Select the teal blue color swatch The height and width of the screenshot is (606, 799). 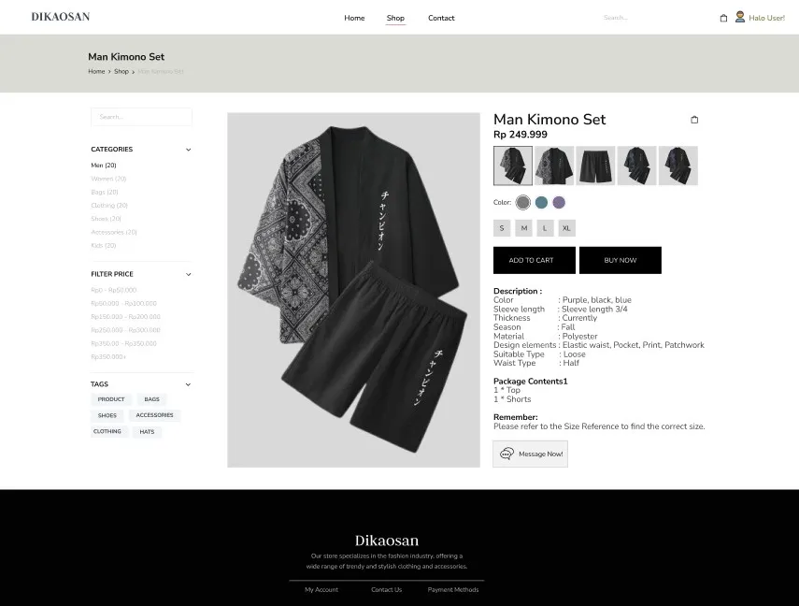point(541,202)
